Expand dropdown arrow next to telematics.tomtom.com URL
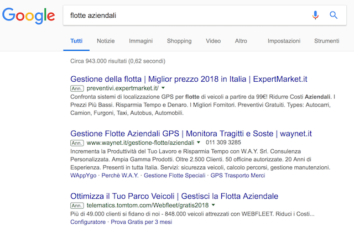 (214, 205)
